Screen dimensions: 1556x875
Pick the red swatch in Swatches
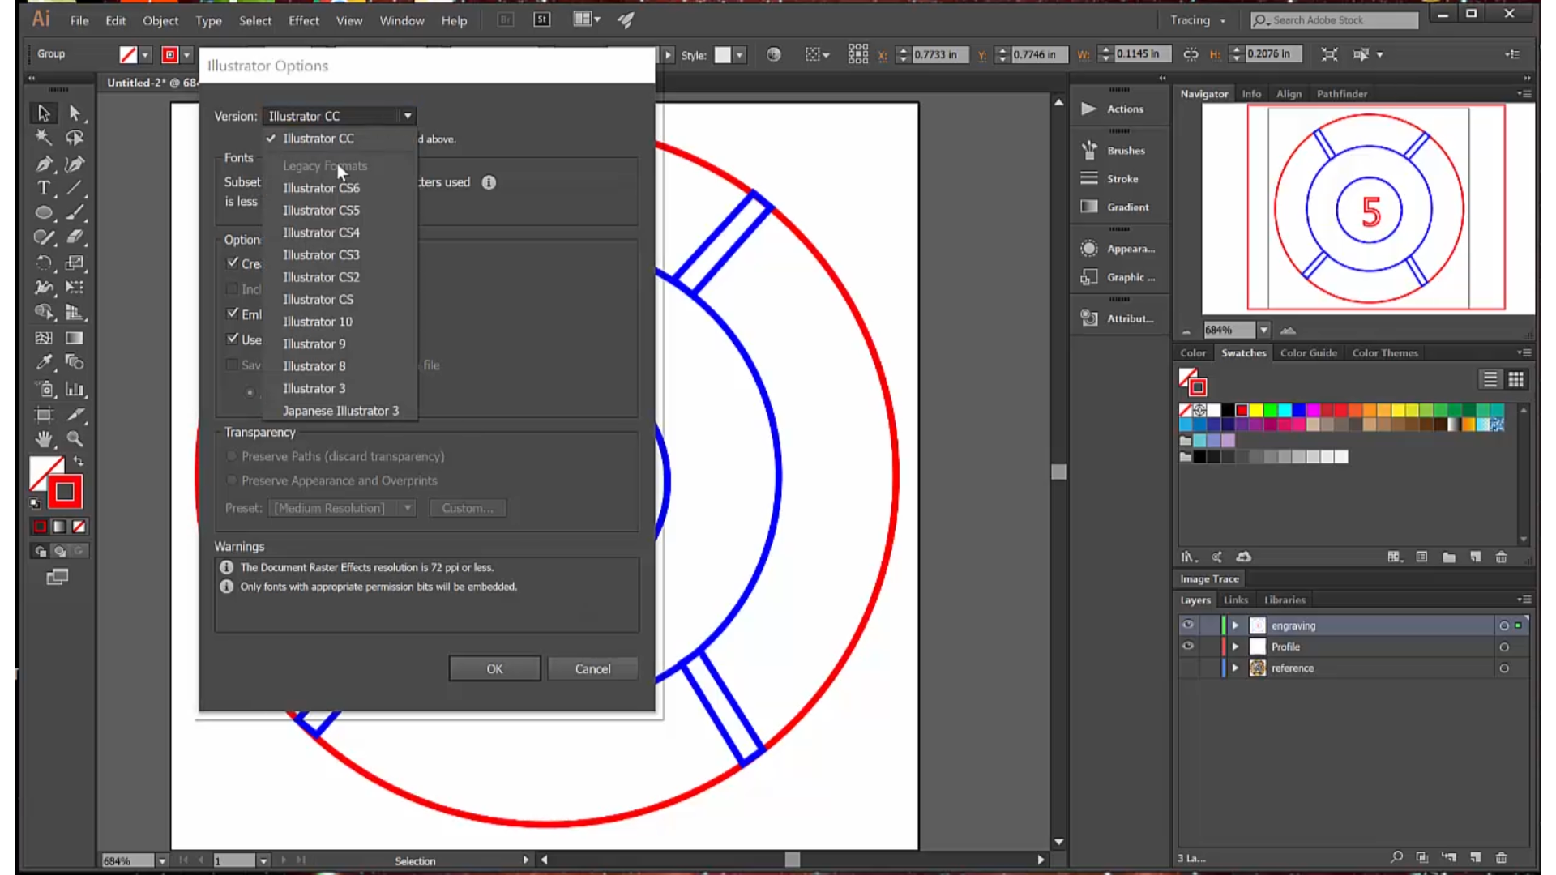[x=1242, y=410]
